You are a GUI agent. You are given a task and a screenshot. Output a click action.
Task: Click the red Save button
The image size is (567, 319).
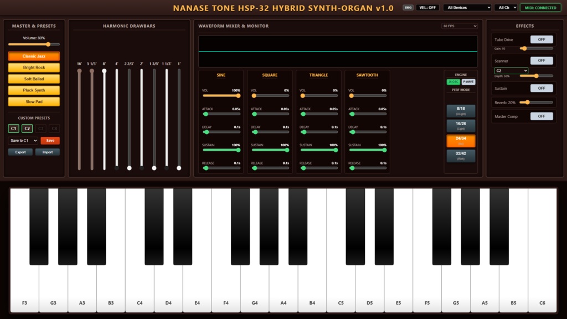coord(50,140)
